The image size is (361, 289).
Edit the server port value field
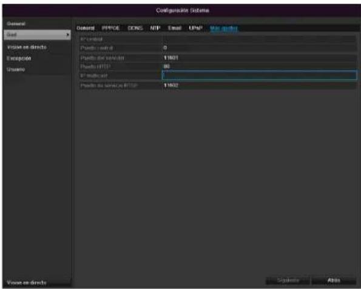pos(260,58)
